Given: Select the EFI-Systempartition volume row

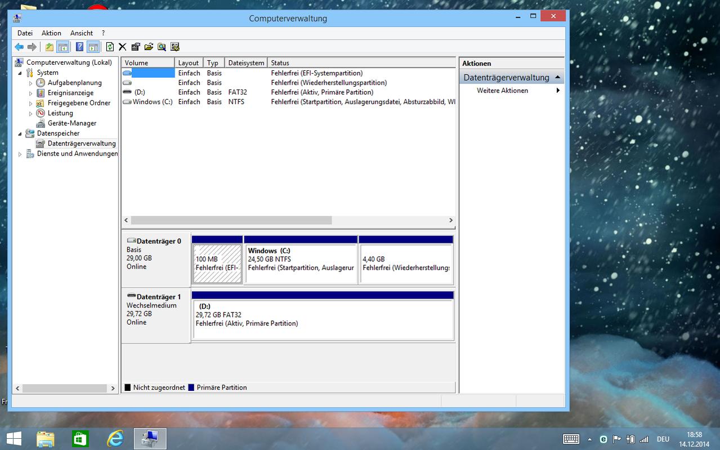Looking at the screenshot, I should [x=288, y=73].
